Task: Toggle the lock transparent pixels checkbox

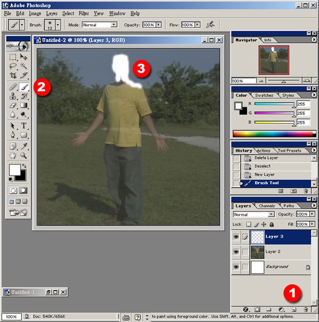Action: click(x=249, y=224)
